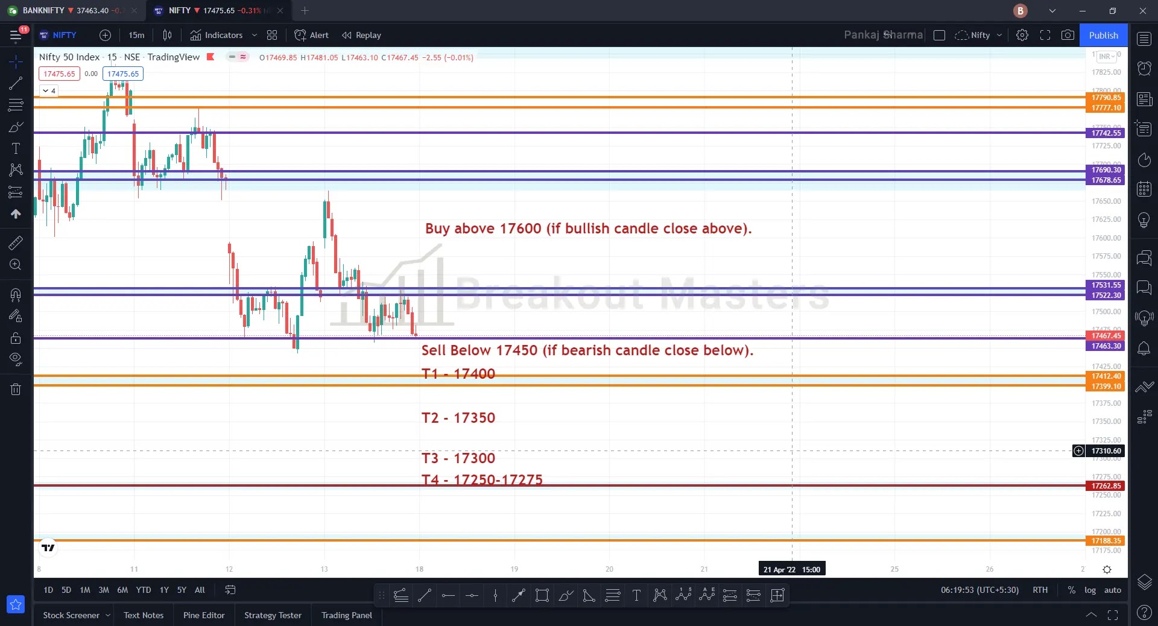Activate the zoom in tool
Screen dimensions: 1158x626
click(x=16, y=264)
